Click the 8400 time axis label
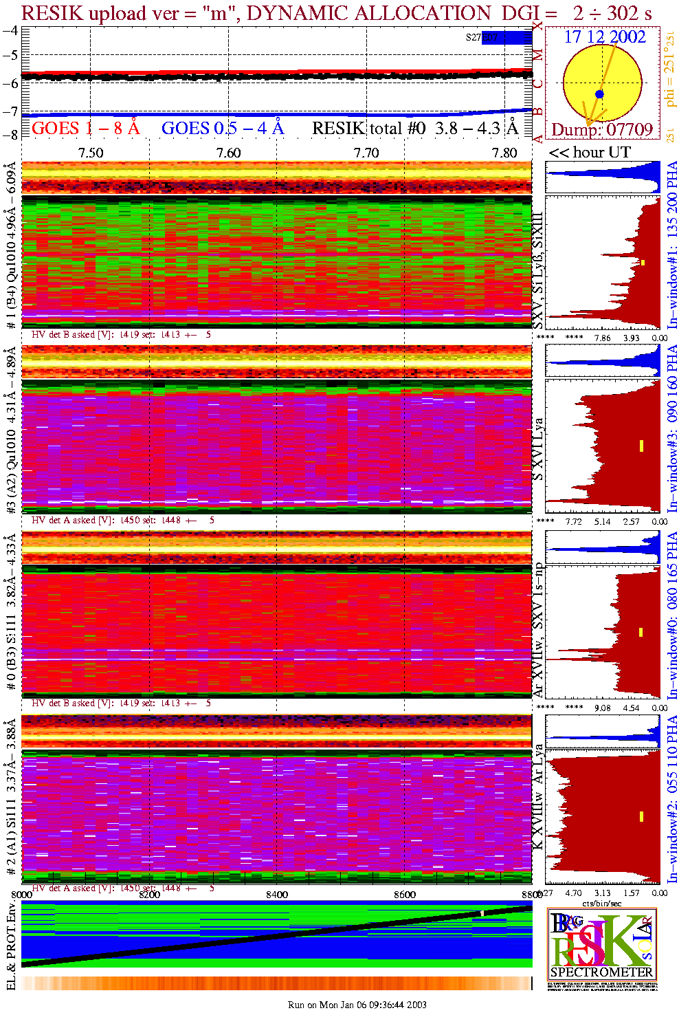Viewport: 690px width, 1015px height. point(277,894)
